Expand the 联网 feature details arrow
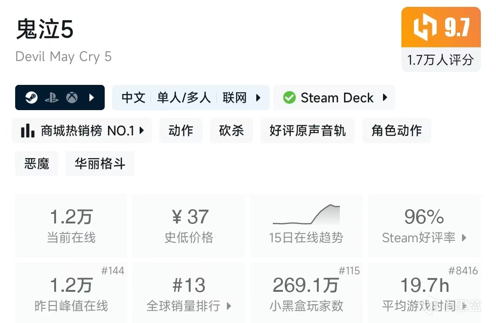This screenshot has width=496, height=323. 258,98
